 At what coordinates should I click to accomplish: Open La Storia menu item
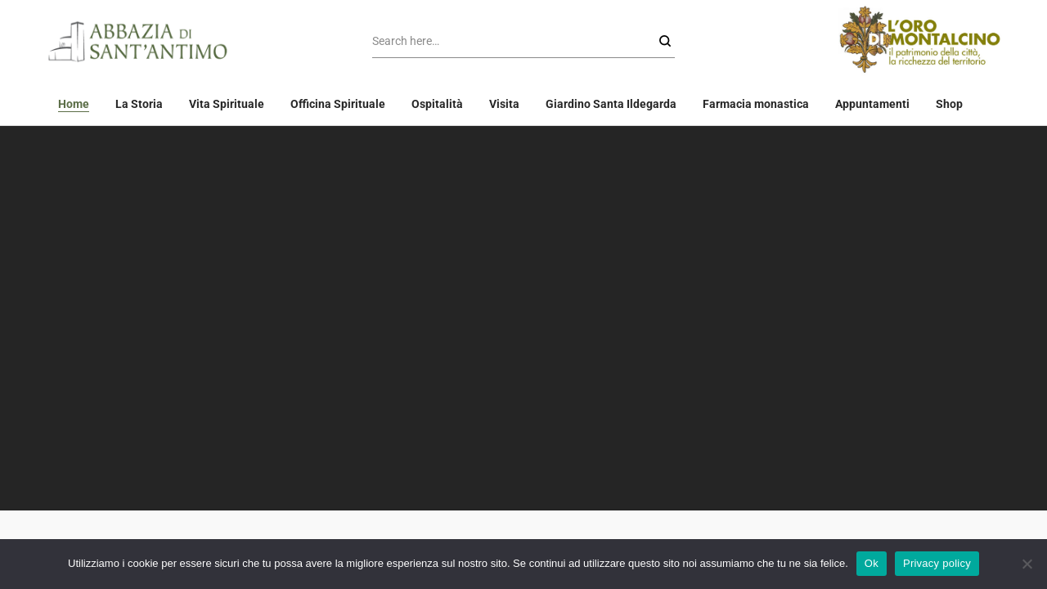[x=139, y=104]
